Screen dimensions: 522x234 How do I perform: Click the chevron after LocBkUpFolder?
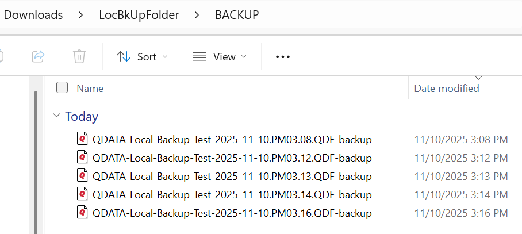(197, 15)
